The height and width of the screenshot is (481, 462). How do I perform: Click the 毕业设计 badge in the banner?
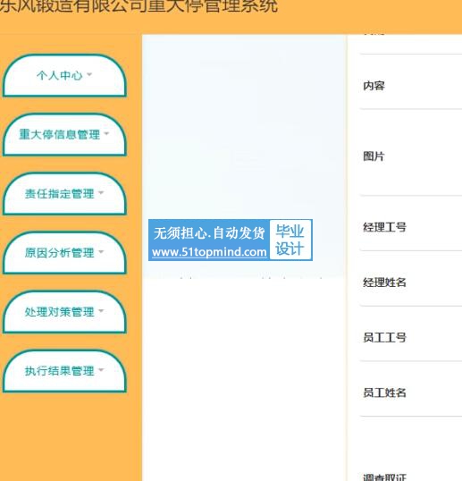coord(290,240)
